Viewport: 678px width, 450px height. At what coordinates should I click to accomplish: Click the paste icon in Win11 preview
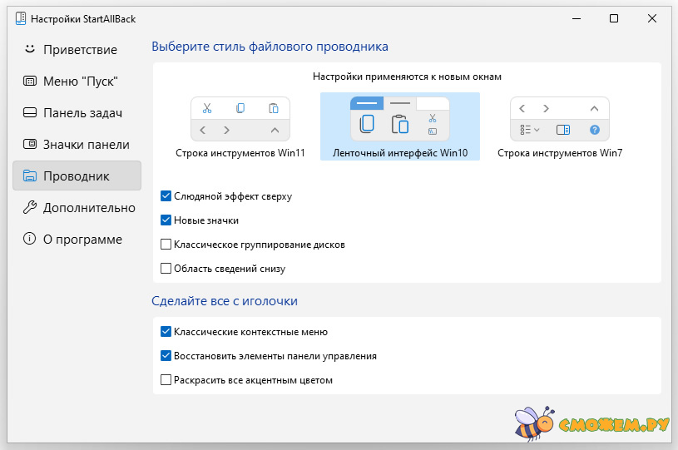(274, 108)
